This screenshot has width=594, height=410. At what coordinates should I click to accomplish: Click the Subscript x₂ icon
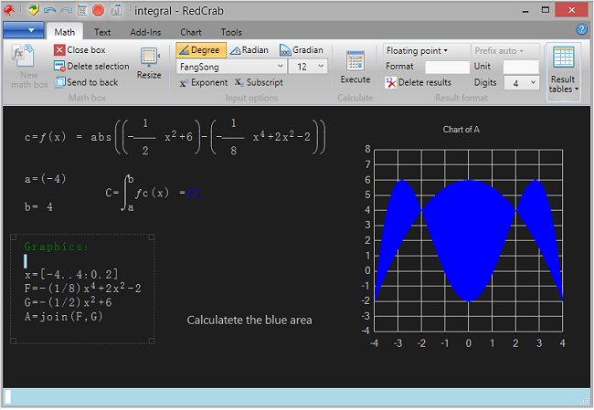click(x=239, y=82)
